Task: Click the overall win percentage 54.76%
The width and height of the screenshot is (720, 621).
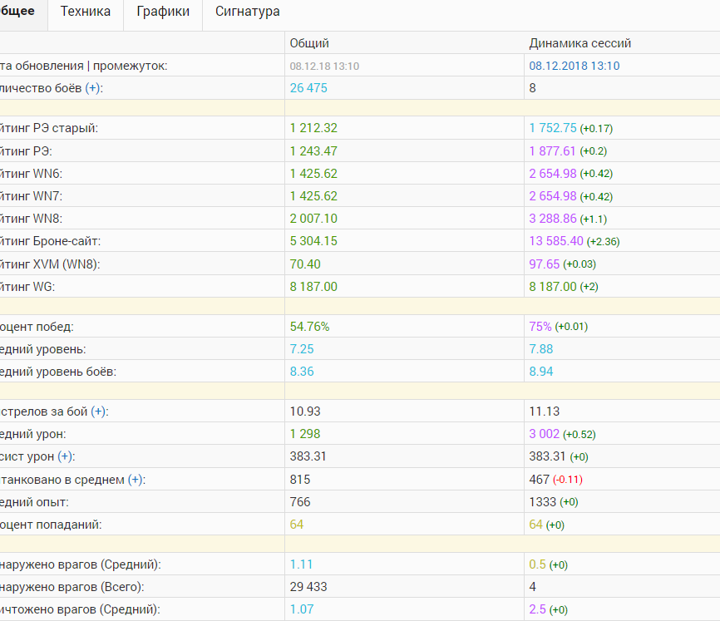Action: [x=309, y=327]
